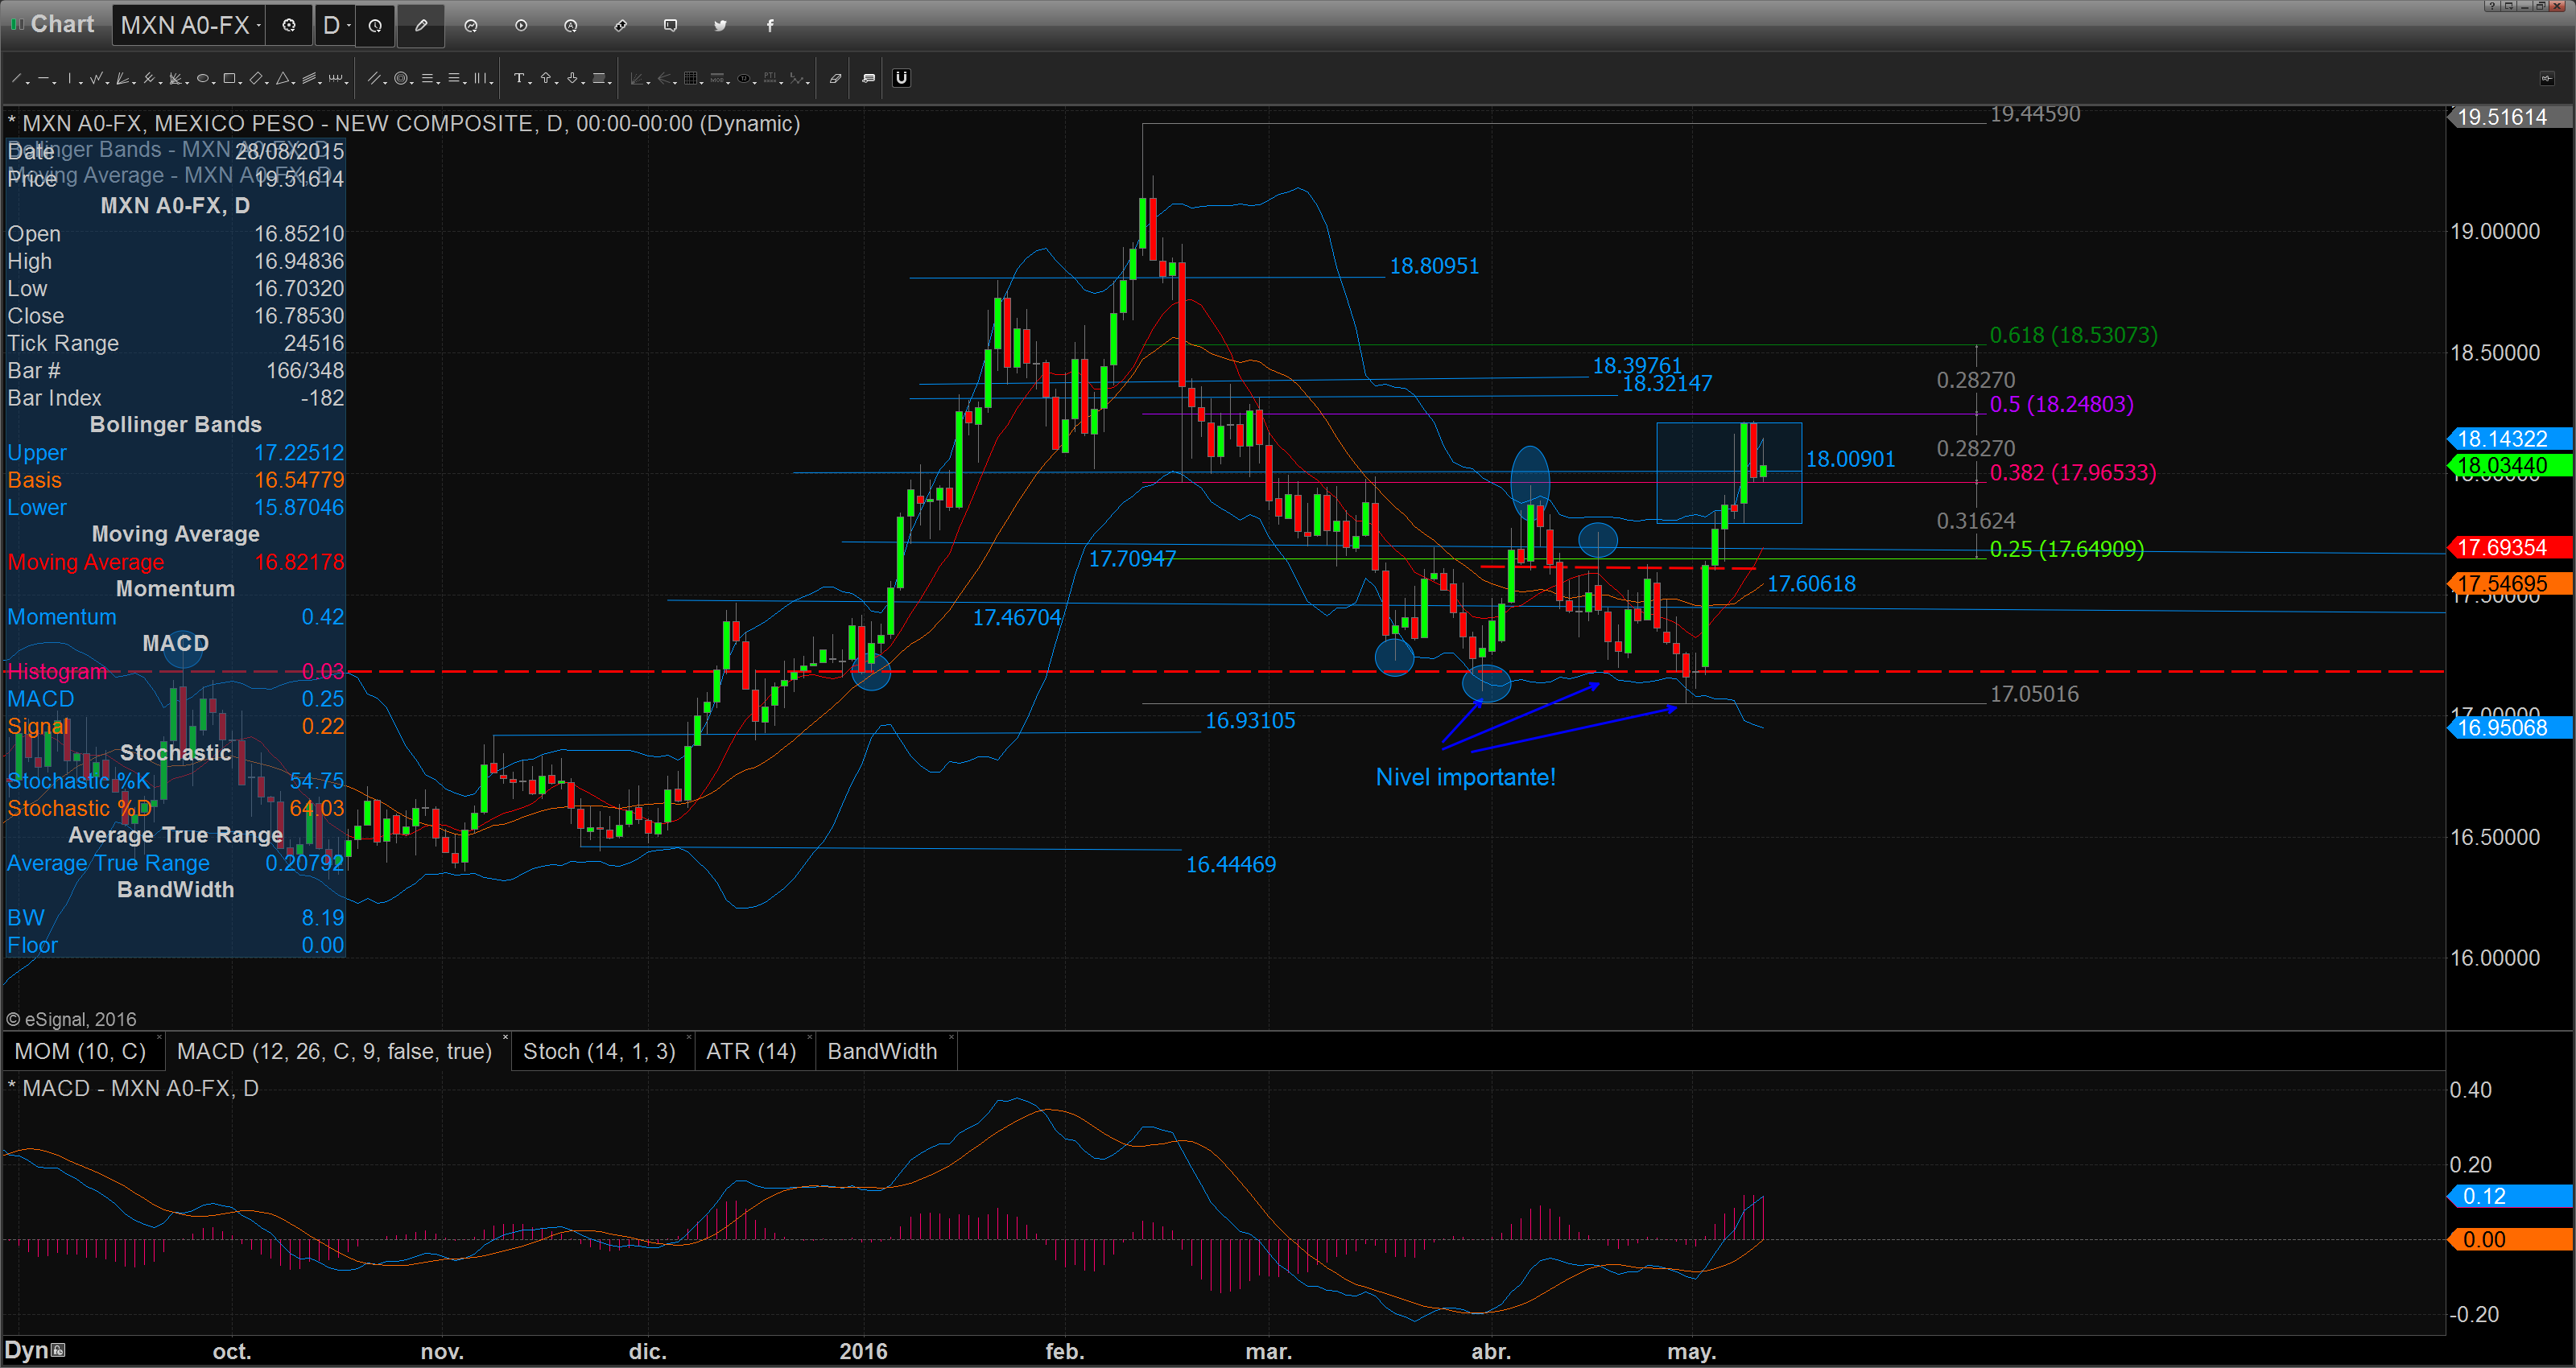Toggle the drawing toolbar pencil button
The width and height of the screenshot is (2576, 1368).
click(421, 25)
